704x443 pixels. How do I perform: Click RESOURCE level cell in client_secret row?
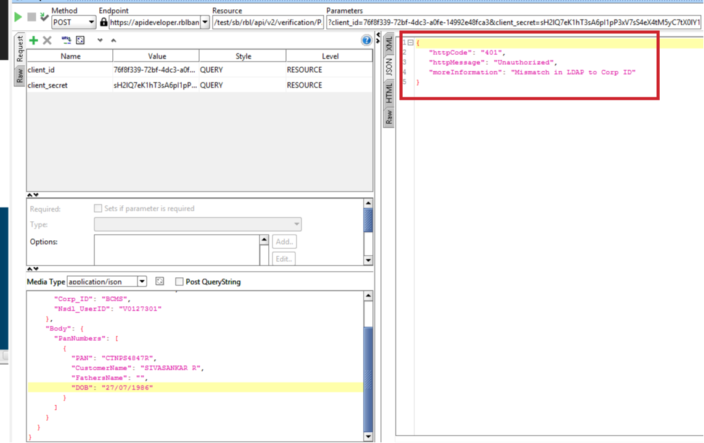[x=329, y=85]
